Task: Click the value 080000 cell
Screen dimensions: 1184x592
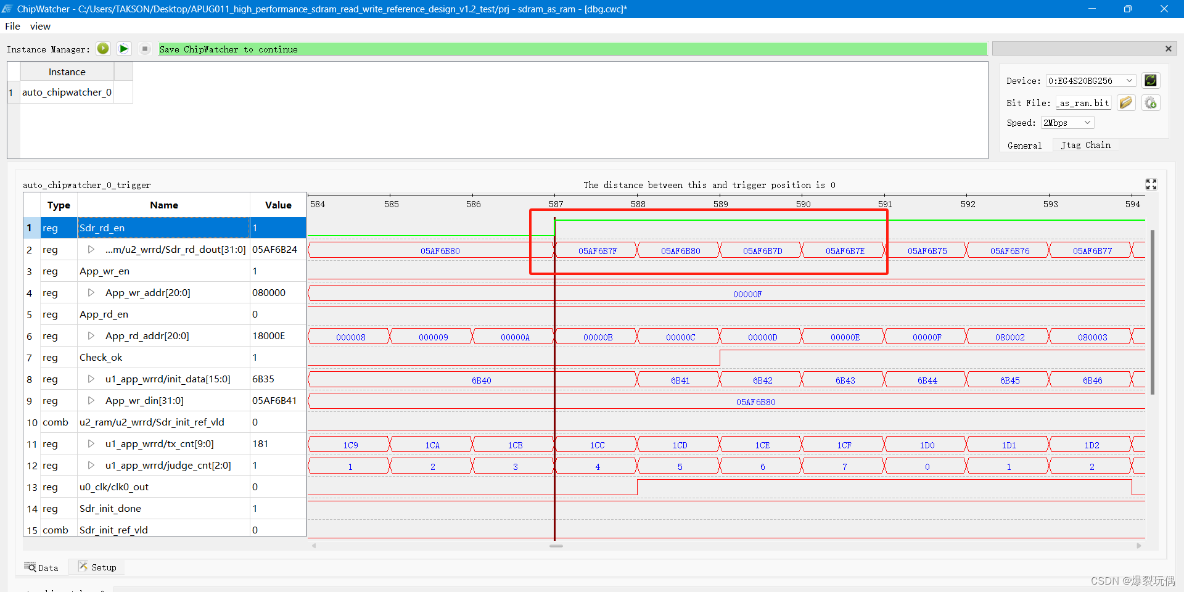Action: coord(278,293)
